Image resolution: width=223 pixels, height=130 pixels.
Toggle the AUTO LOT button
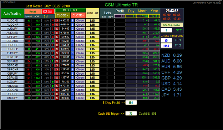(92, 13)
